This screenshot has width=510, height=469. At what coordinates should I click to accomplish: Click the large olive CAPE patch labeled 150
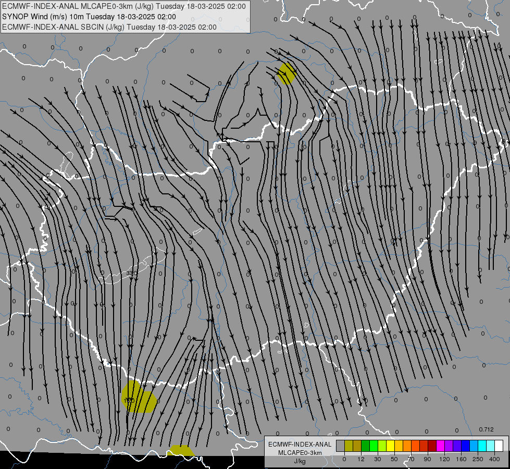(x=139, y=397)
